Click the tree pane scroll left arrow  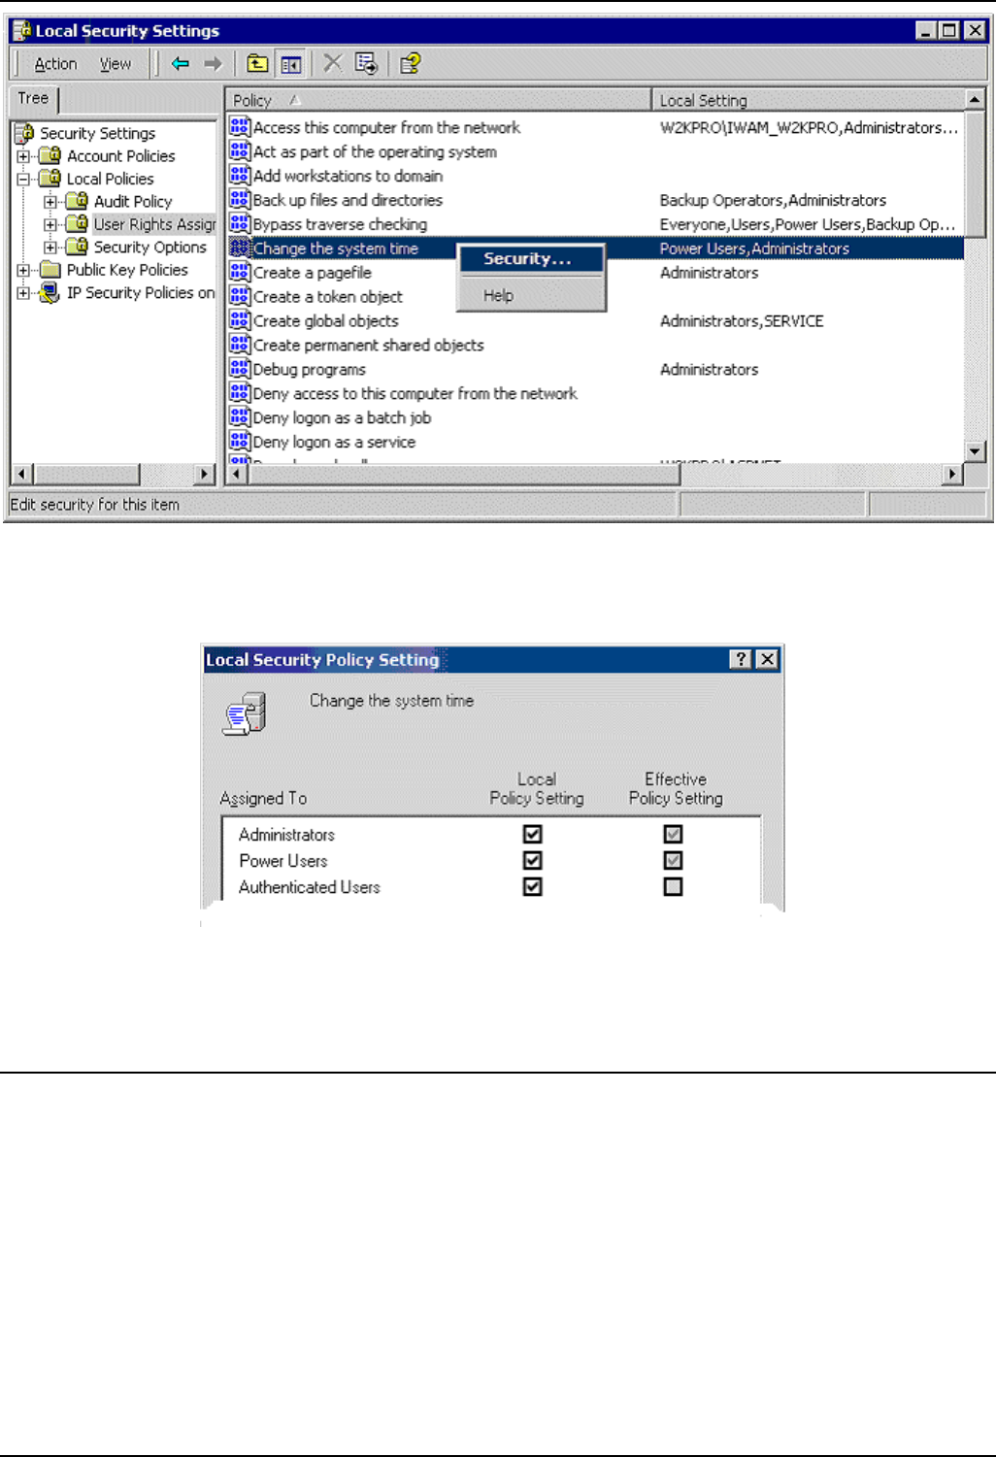tap(22, 474)
